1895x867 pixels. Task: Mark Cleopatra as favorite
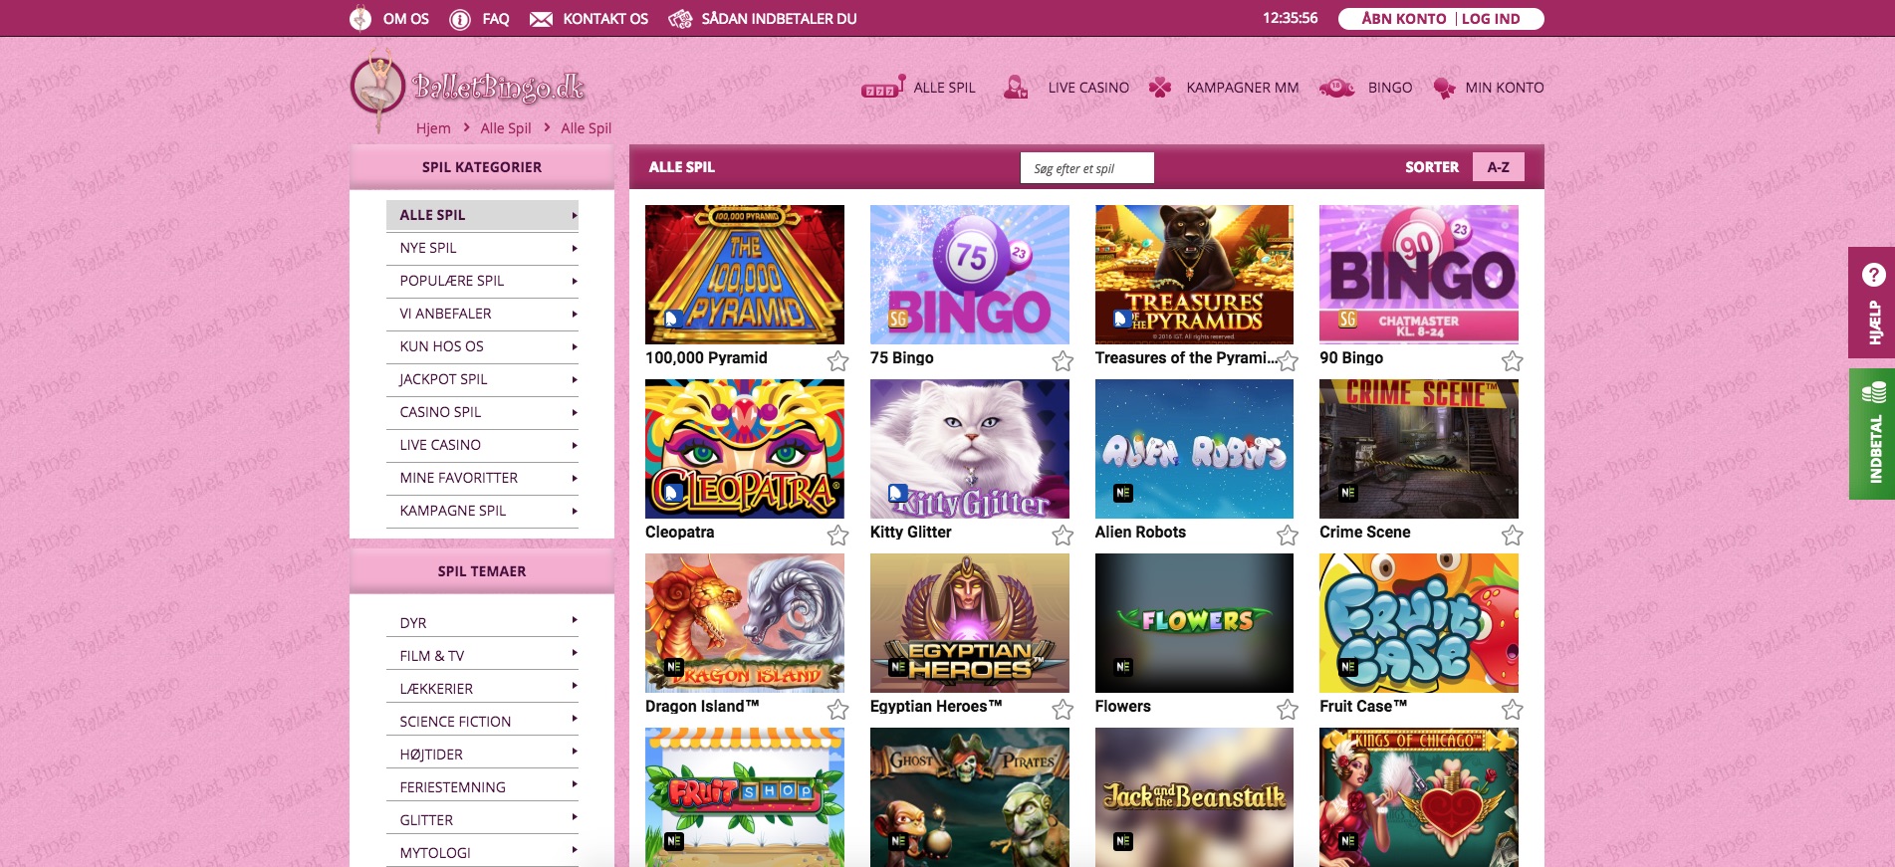pos(838,535)
